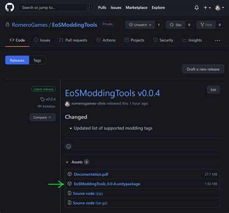The image size is (229, 213).
Task: Click the package icon beside Documentation.pdf
Action: (70, 174)
